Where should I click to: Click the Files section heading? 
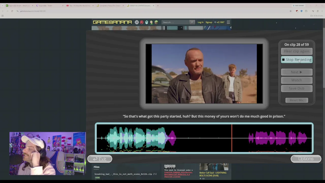(x=96, y=167)
